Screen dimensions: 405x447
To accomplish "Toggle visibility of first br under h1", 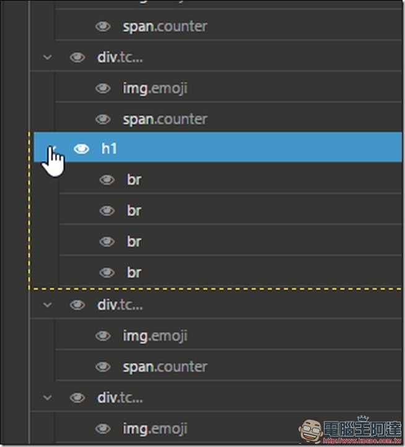I will [x=107, y=180].
